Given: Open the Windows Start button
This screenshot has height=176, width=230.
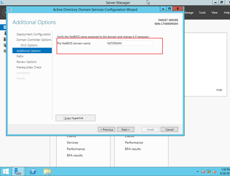Looking at the screenshot, I should [6, 171].
